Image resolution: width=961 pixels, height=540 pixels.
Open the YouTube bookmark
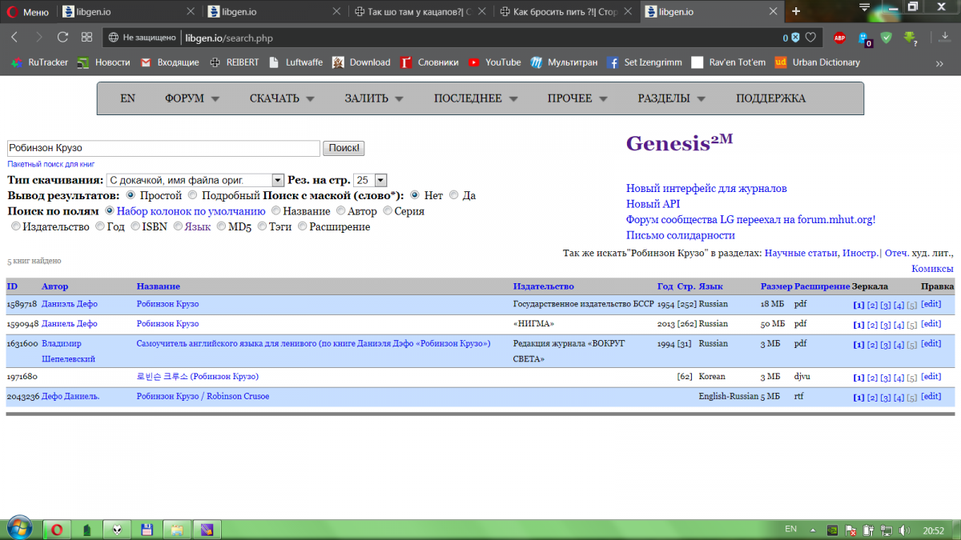pos(494,62)
